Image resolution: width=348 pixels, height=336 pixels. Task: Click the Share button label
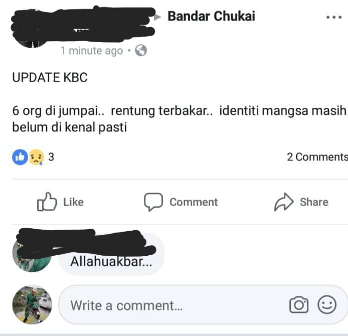click(x=314, y=202)
